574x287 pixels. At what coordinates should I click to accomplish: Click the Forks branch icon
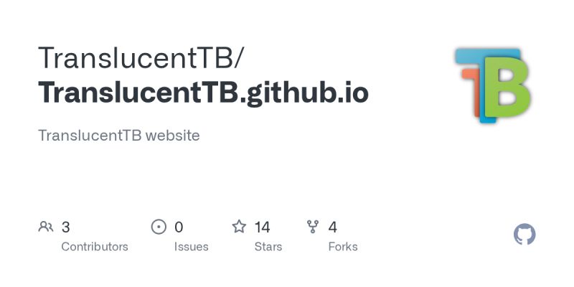click(313, 227)
